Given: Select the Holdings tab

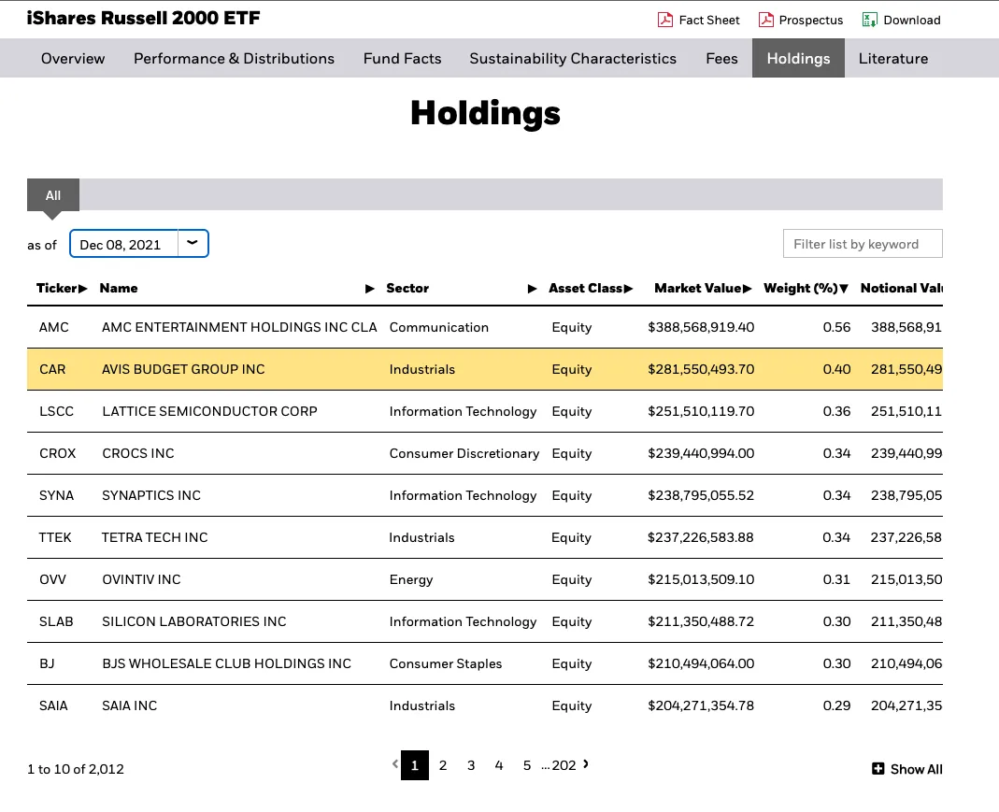Looking at the screenshot, I should (798, 58).
